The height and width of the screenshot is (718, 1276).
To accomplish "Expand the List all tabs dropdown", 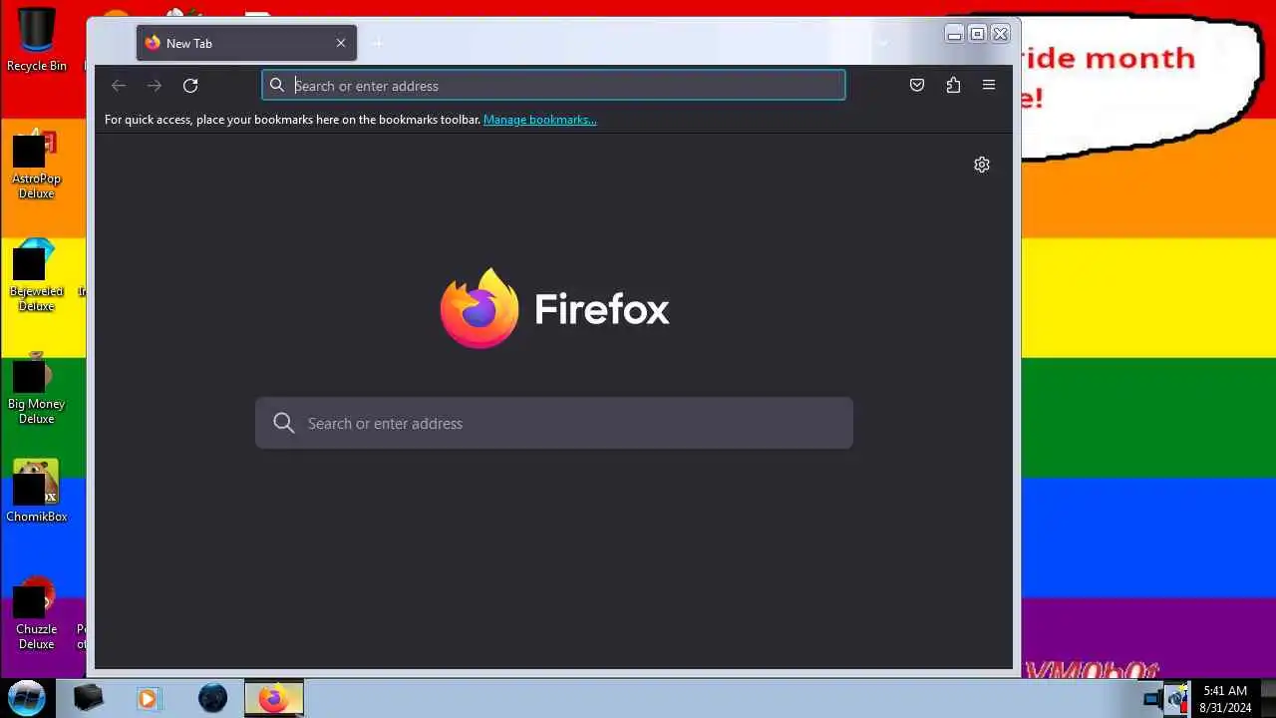I will pyautogui.click(x=883, y=43).
